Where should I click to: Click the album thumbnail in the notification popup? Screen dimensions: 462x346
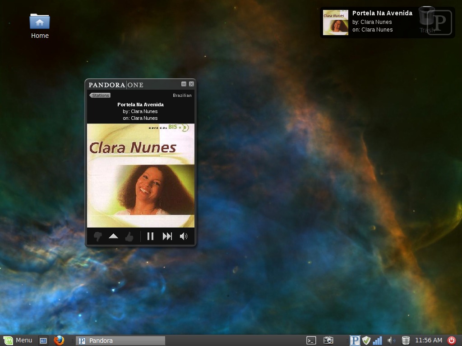[x=336, y=23]
